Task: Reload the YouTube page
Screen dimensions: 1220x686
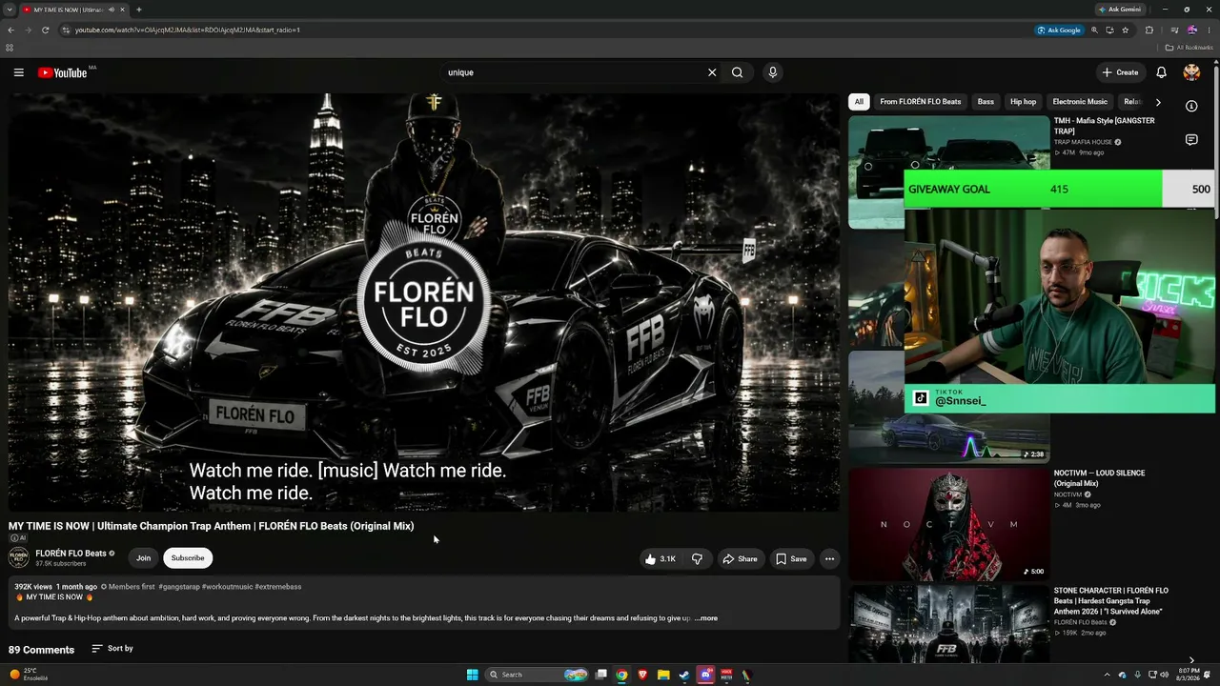Action: (45, 30)
